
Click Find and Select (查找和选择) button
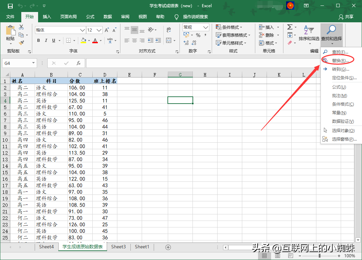tap(331, 35)
